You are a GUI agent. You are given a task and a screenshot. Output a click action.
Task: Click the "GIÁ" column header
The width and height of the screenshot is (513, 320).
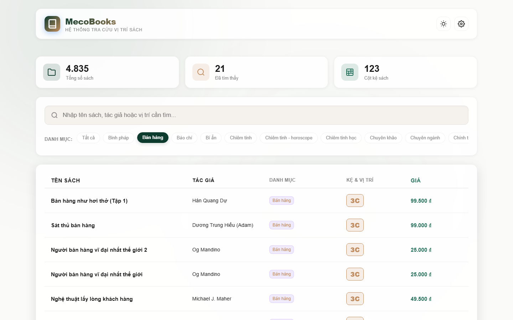click(416, 181)
